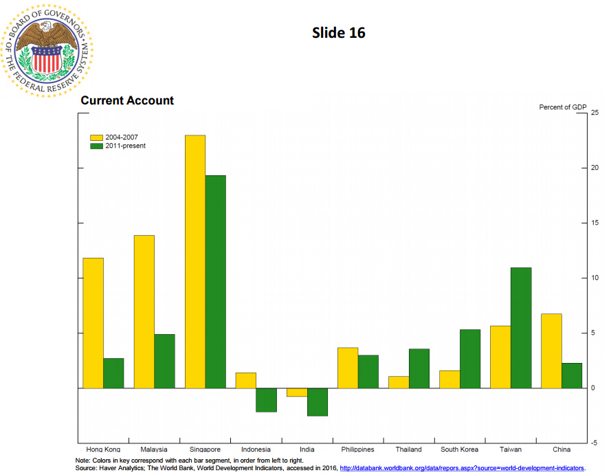This screenshot has width=611, height=475.
Task: Select Singapore's tall yellow 2004-2007 bar
Action: coord(195,261)
